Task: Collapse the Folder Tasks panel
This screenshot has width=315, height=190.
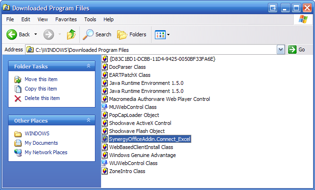Action: pyautogui.click(x=88, y=66)
